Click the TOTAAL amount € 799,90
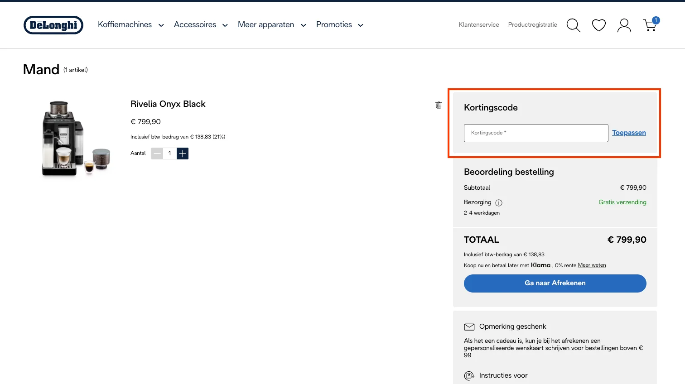 click(627, 240)
